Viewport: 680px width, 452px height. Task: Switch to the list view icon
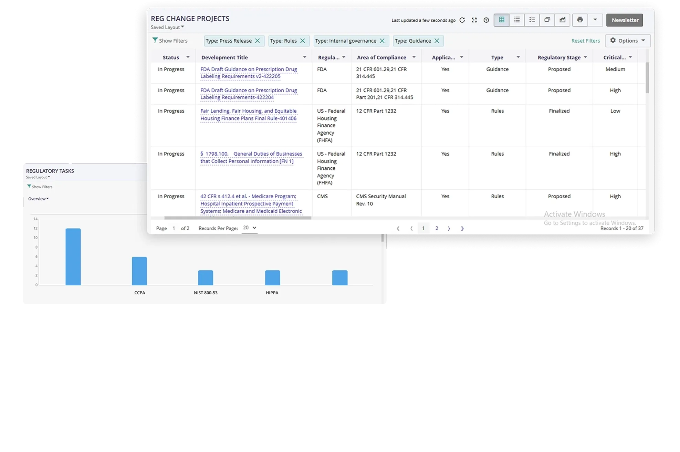pos(517,20)
